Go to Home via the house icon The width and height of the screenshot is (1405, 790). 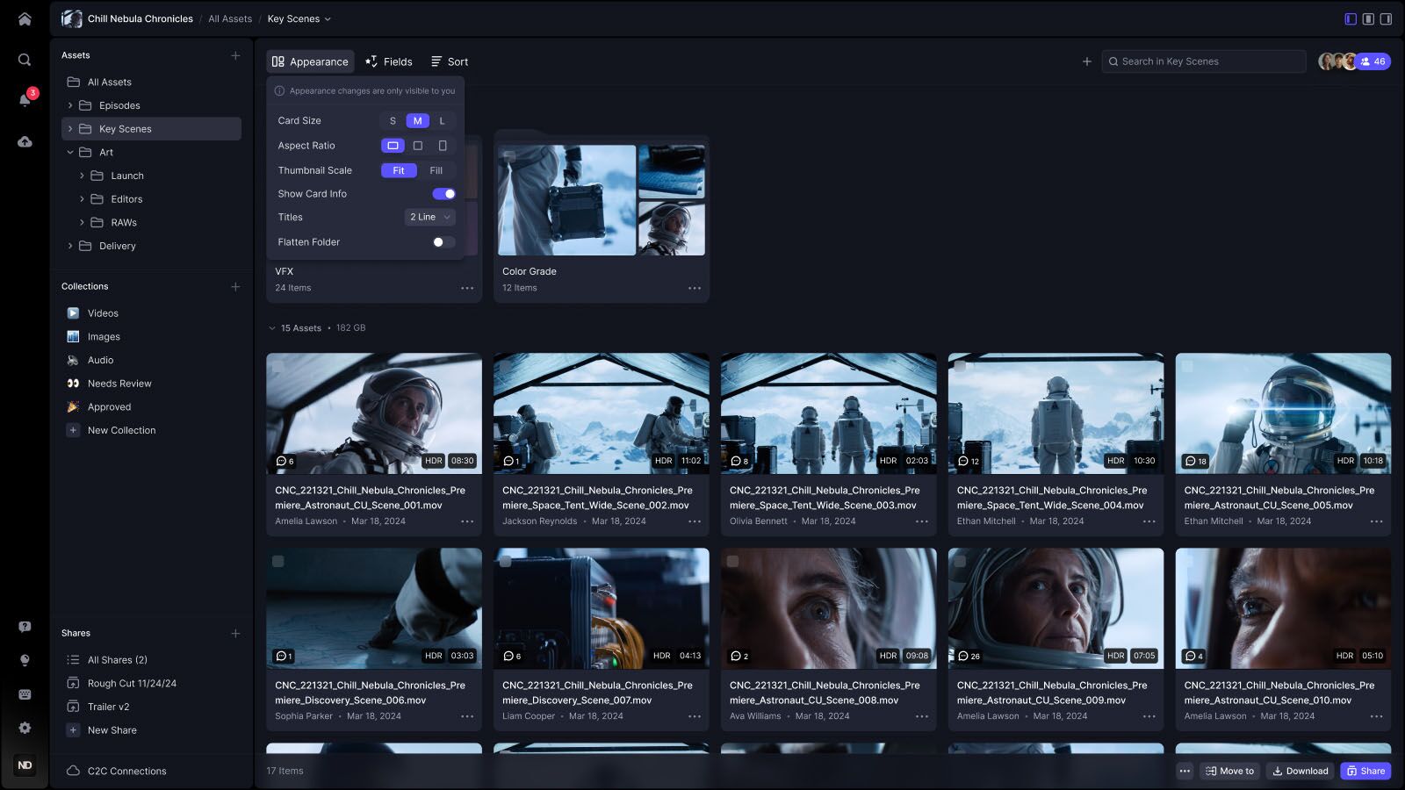coord(25,18)
